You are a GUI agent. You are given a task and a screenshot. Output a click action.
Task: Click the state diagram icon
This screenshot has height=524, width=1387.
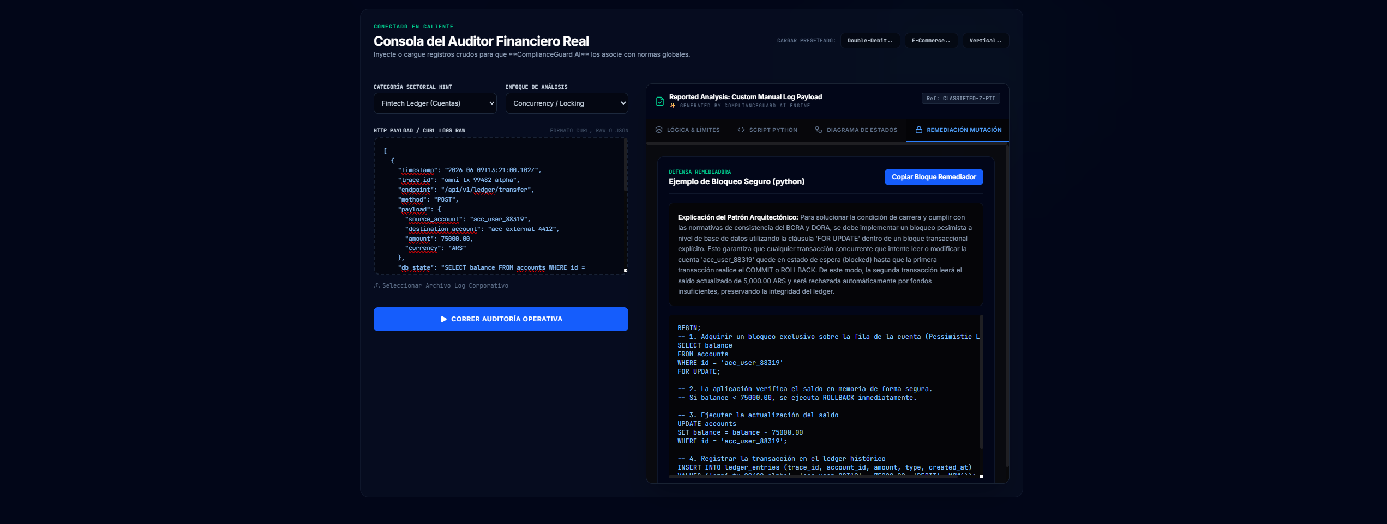[x=818, y=130]
